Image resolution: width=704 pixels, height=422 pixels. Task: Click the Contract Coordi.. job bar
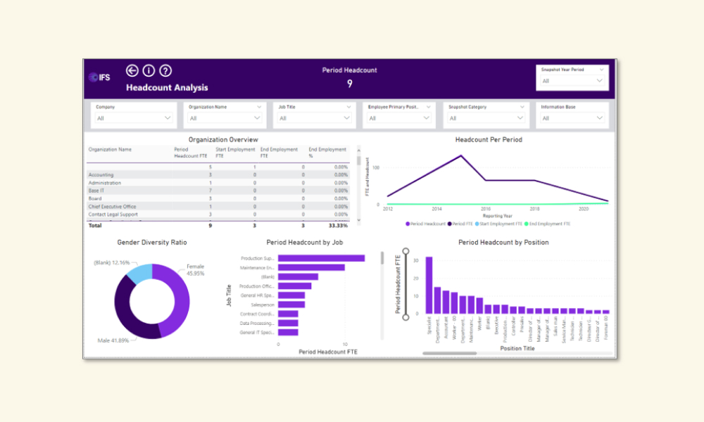coord(288,314)
